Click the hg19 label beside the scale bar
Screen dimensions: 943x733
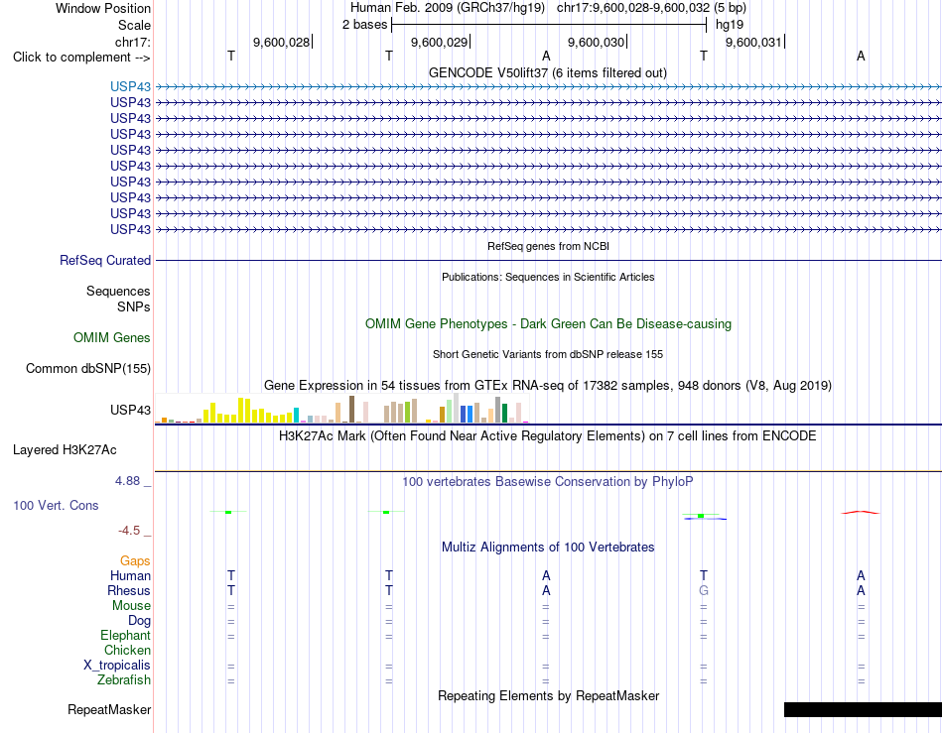730,25
